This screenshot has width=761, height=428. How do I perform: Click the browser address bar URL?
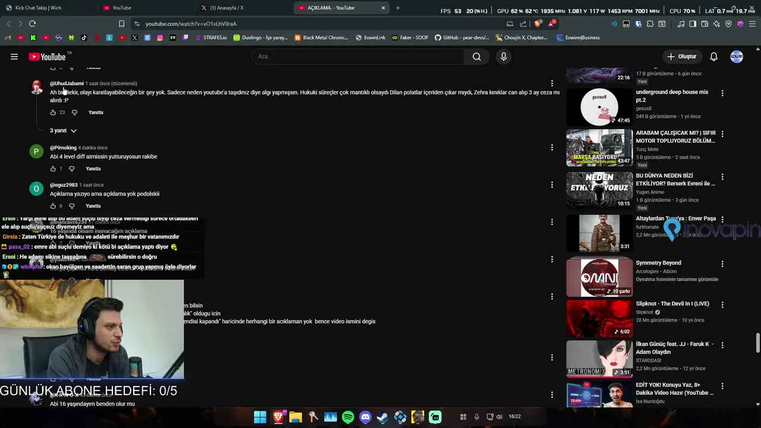click(191, 24)
